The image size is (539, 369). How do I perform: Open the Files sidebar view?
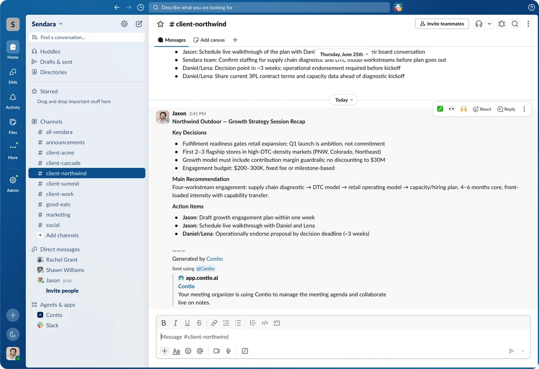coord(13,126)
